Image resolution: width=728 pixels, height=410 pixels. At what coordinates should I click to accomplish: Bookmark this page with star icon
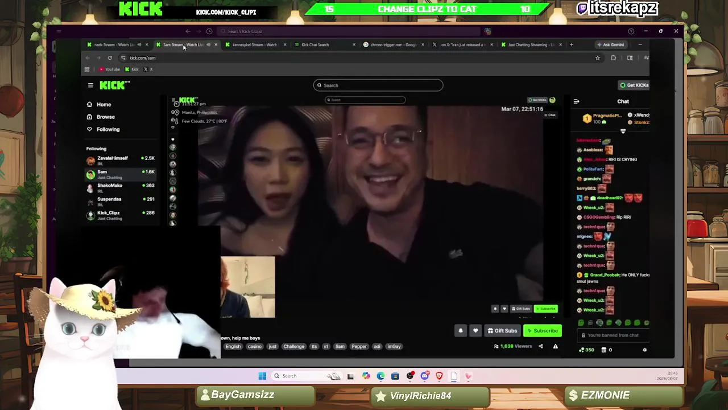point(597,58)
